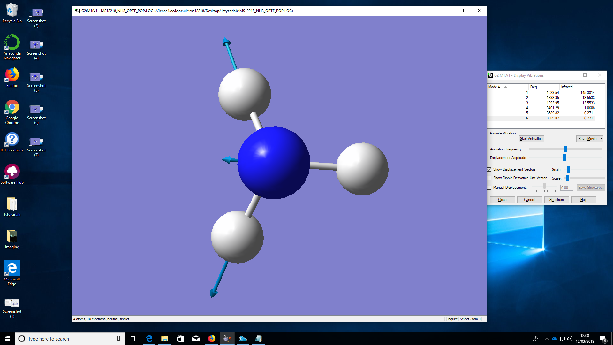Open File Explorer from the taskbar

[x=164, y=339]
